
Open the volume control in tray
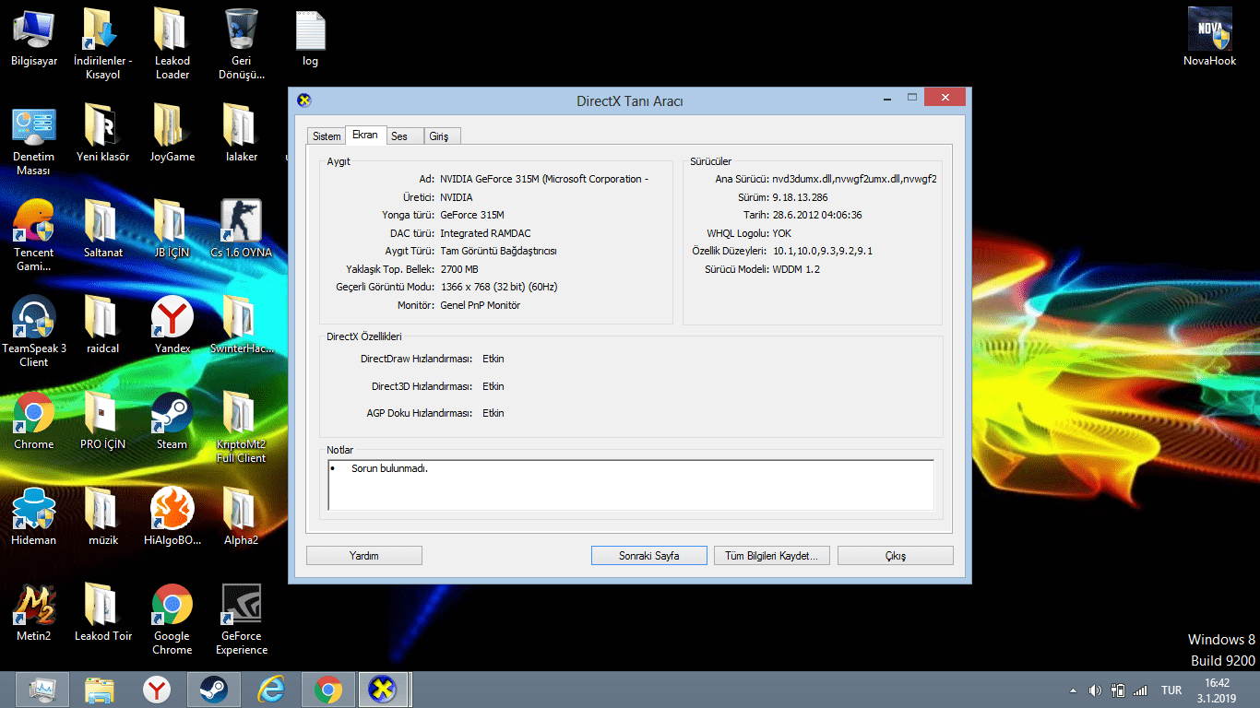[x=1095, y=690]
